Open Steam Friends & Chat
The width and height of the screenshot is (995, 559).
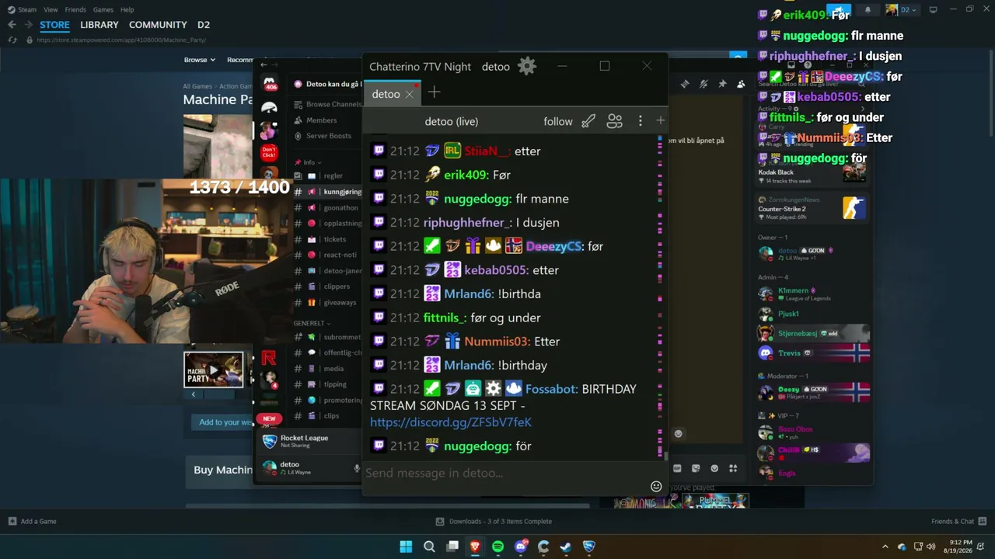coord(959,521)
